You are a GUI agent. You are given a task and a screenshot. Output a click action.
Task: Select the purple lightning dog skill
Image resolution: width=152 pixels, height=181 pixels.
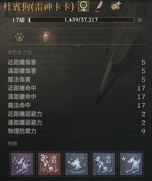(22, 164)
